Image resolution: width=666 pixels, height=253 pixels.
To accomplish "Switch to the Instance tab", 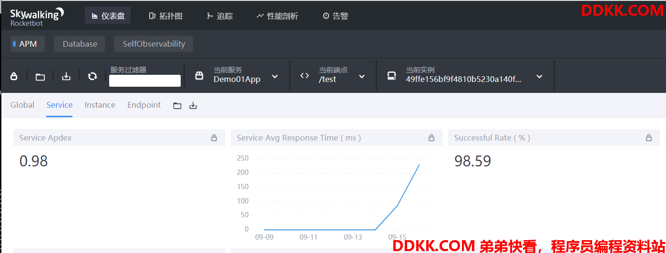I will click(100, 105).
